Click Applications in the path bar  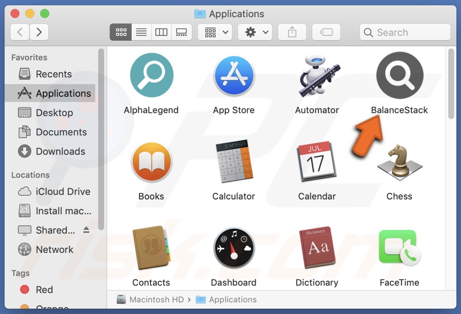click(226, 299)
